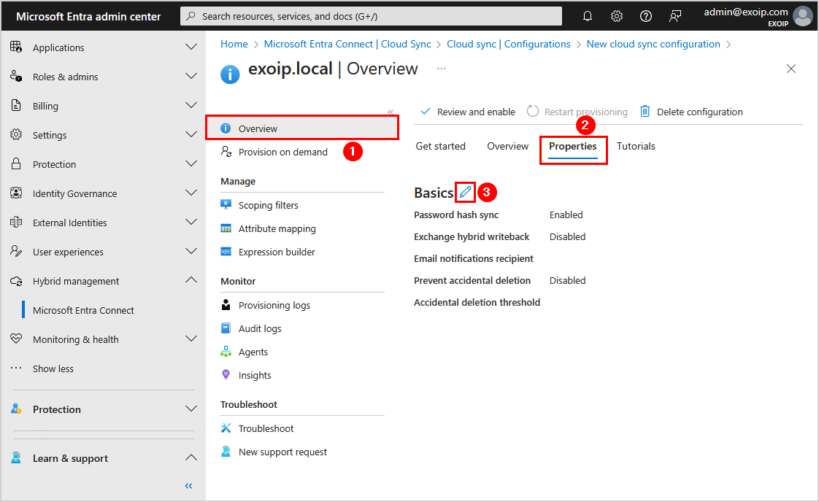Open the help question mark icon
This screenshot has height=502, width=819.
pos(646,16)
